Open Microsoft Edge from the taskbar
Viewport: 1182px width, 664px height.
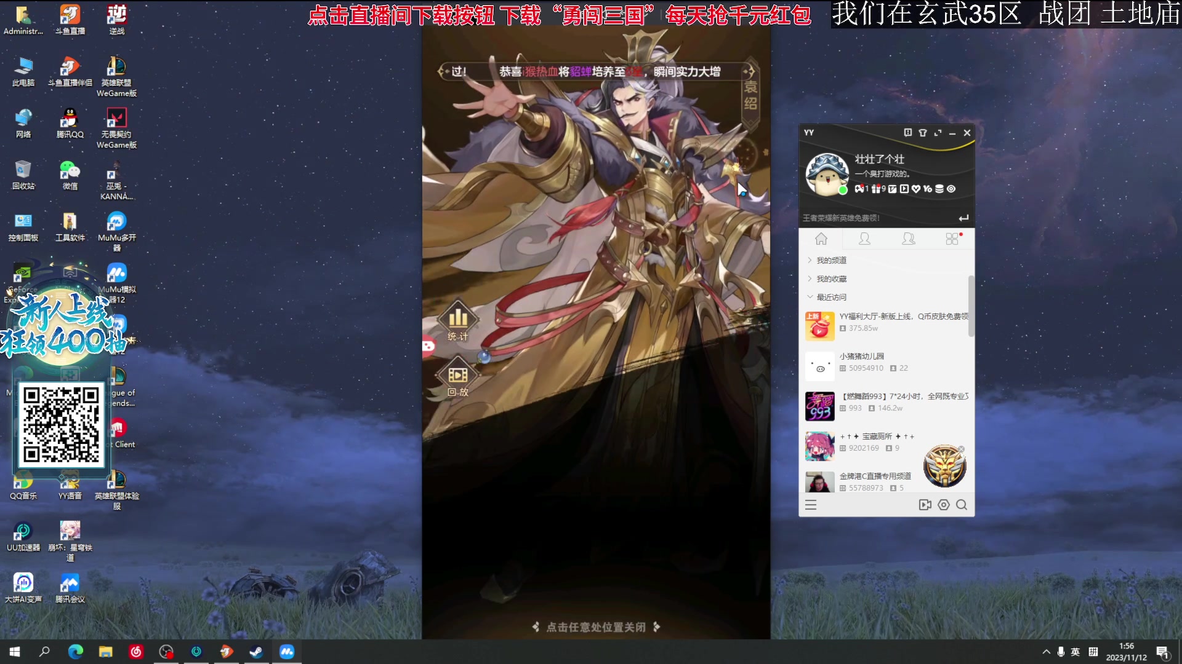(x=75, y=652)
